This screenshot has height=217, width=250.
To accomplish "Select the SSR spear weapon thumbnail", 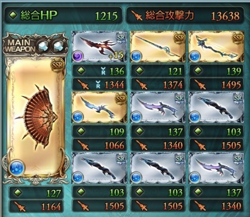I will (158, 46).
